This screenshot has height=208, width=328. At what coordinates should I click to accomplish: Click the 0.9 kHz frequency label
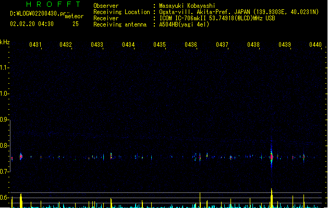click(4, 120)
